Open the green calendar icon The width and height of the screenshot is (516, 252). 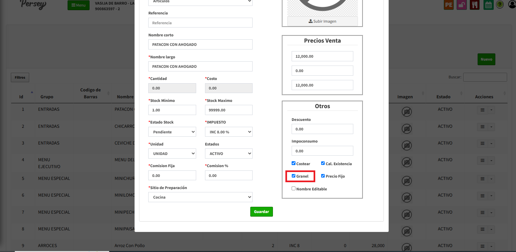488,5
